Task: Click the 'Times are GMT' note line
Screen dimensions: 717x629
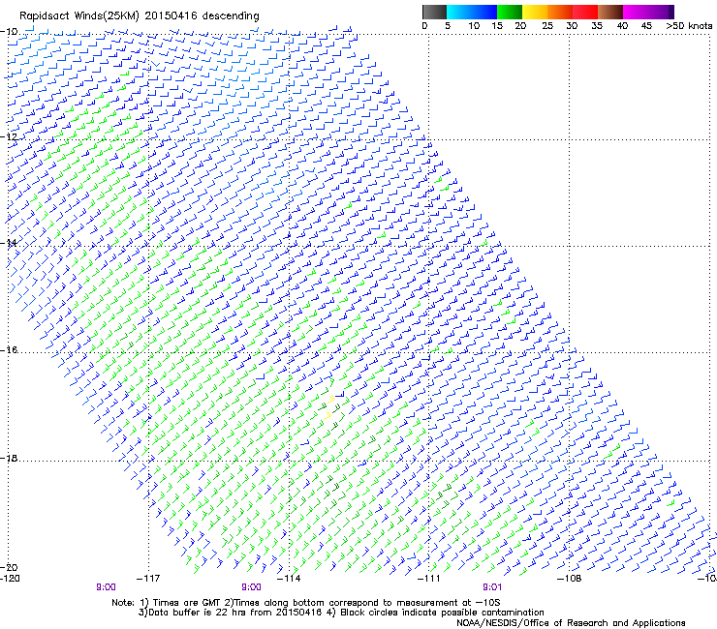Action: coord(305,603)
